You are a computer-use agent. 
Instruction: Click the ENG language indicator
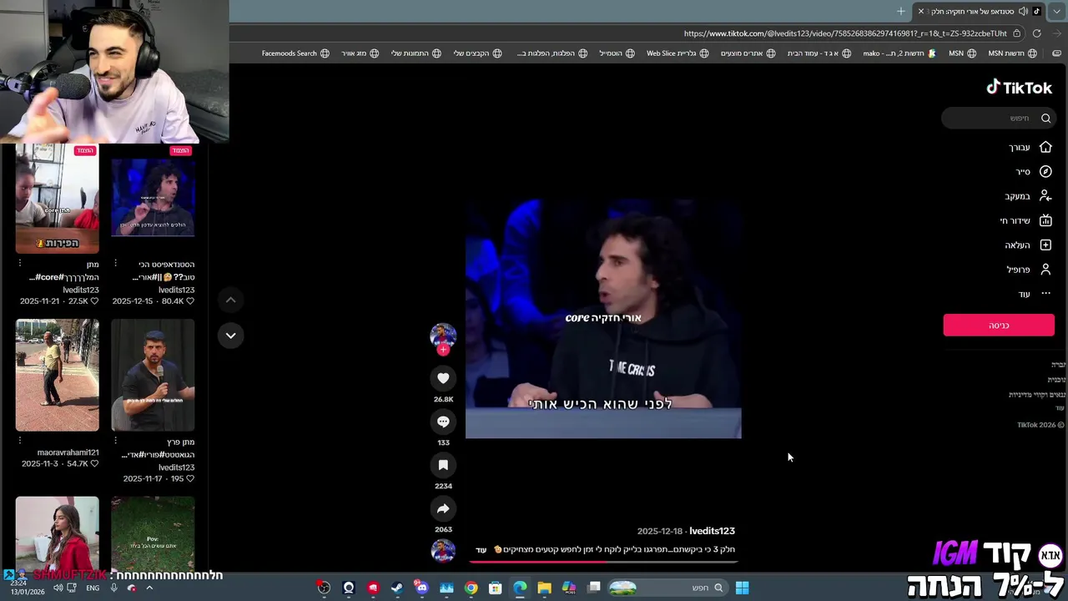point(93,588)
